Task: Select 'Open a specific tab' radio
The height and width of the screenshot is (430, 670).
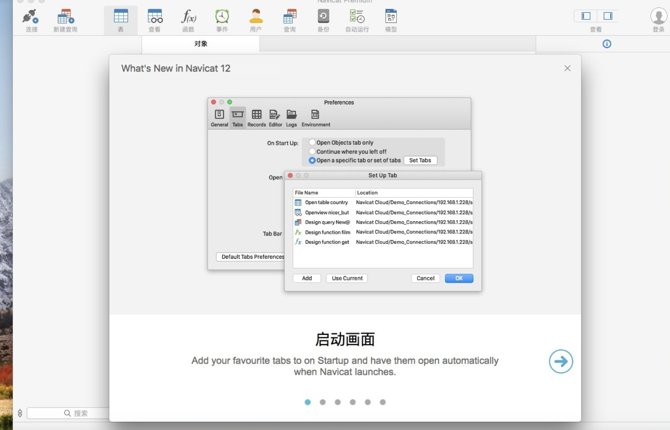Action: pyautogui.click(x=312, y=160)
